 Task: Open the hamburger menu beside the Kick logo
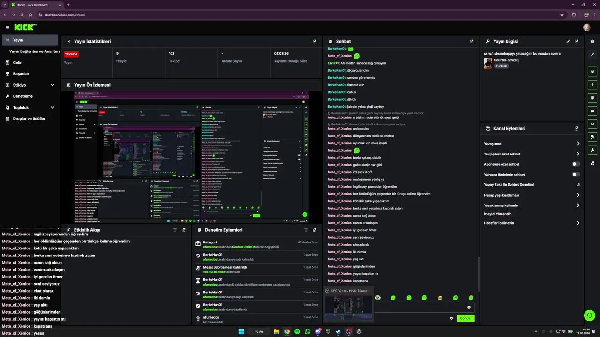(7, 28)
